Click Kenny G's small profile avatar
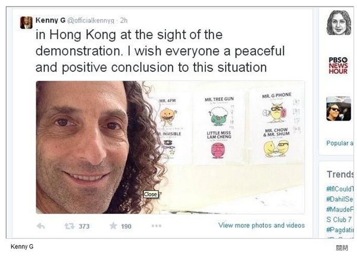Viewport: 357px width, 256px height. point(26,23)
